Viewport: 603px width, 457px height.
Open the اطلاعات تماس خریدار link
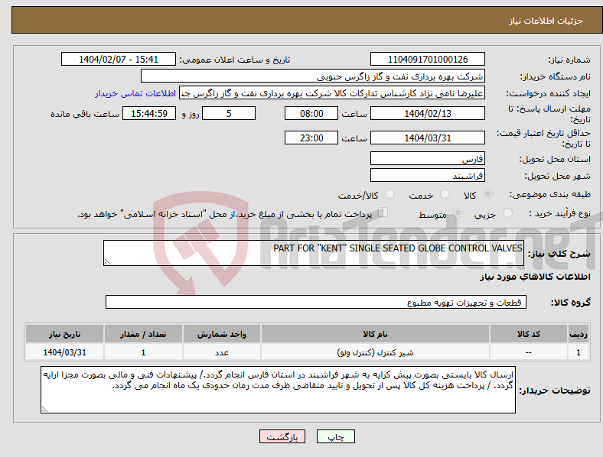135,93
